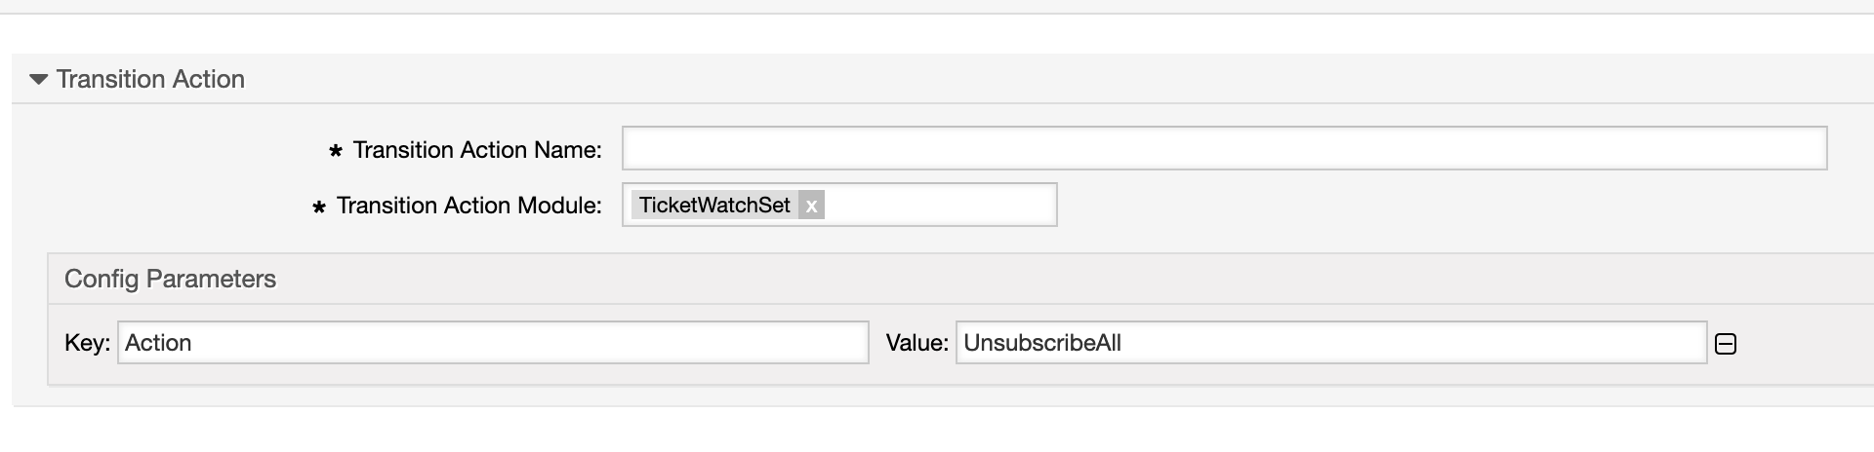This screenshot has width=1874, height=452.
Task: Click the Transition Action header title
Action: tap(150, 80)
